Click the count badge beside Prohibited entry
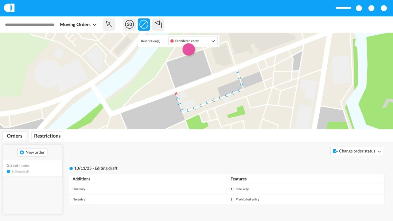 coord(232,199)
